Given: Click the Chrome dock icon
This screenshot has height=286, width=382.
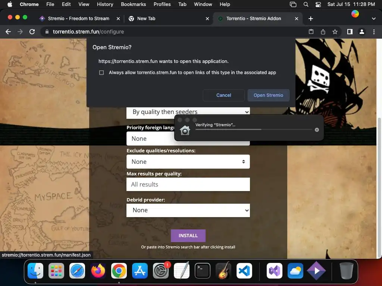Looking at the screenshot, I should tap(119, 271).
